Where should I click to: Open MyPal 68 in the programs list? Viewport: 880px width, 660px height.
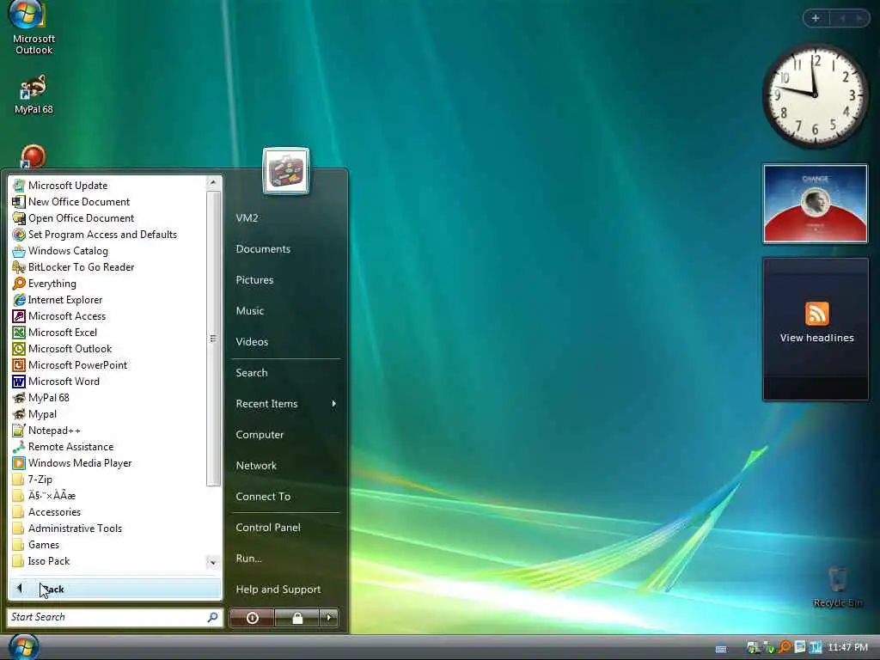(107, 397)
